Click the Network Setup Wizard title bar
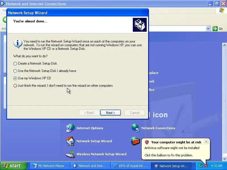Viewport: 227px width, 170px height. pos(77,13)
